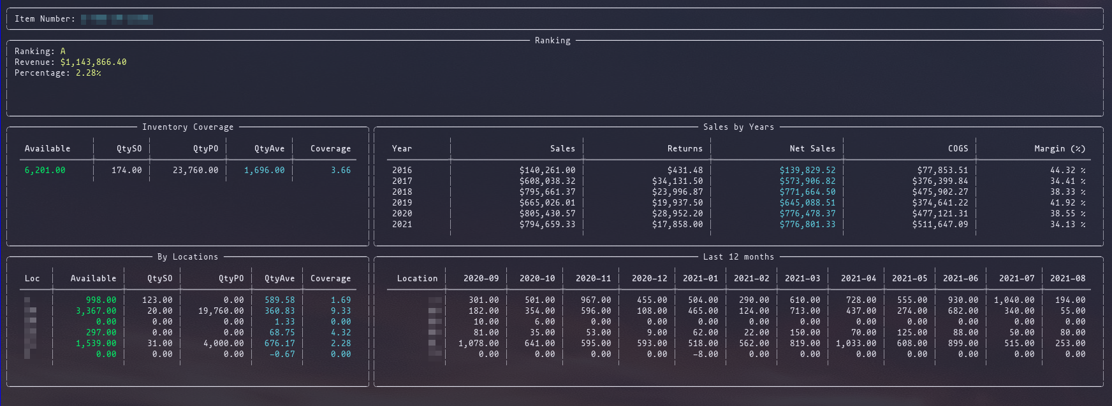Viewport: 1112px width, 406px height.
Task: Select COGS value $511,647.09
Action: coord(940,225)
